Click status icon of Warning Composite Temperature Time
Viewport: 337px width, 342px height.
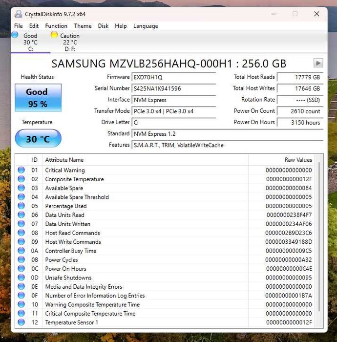[21, 304]
